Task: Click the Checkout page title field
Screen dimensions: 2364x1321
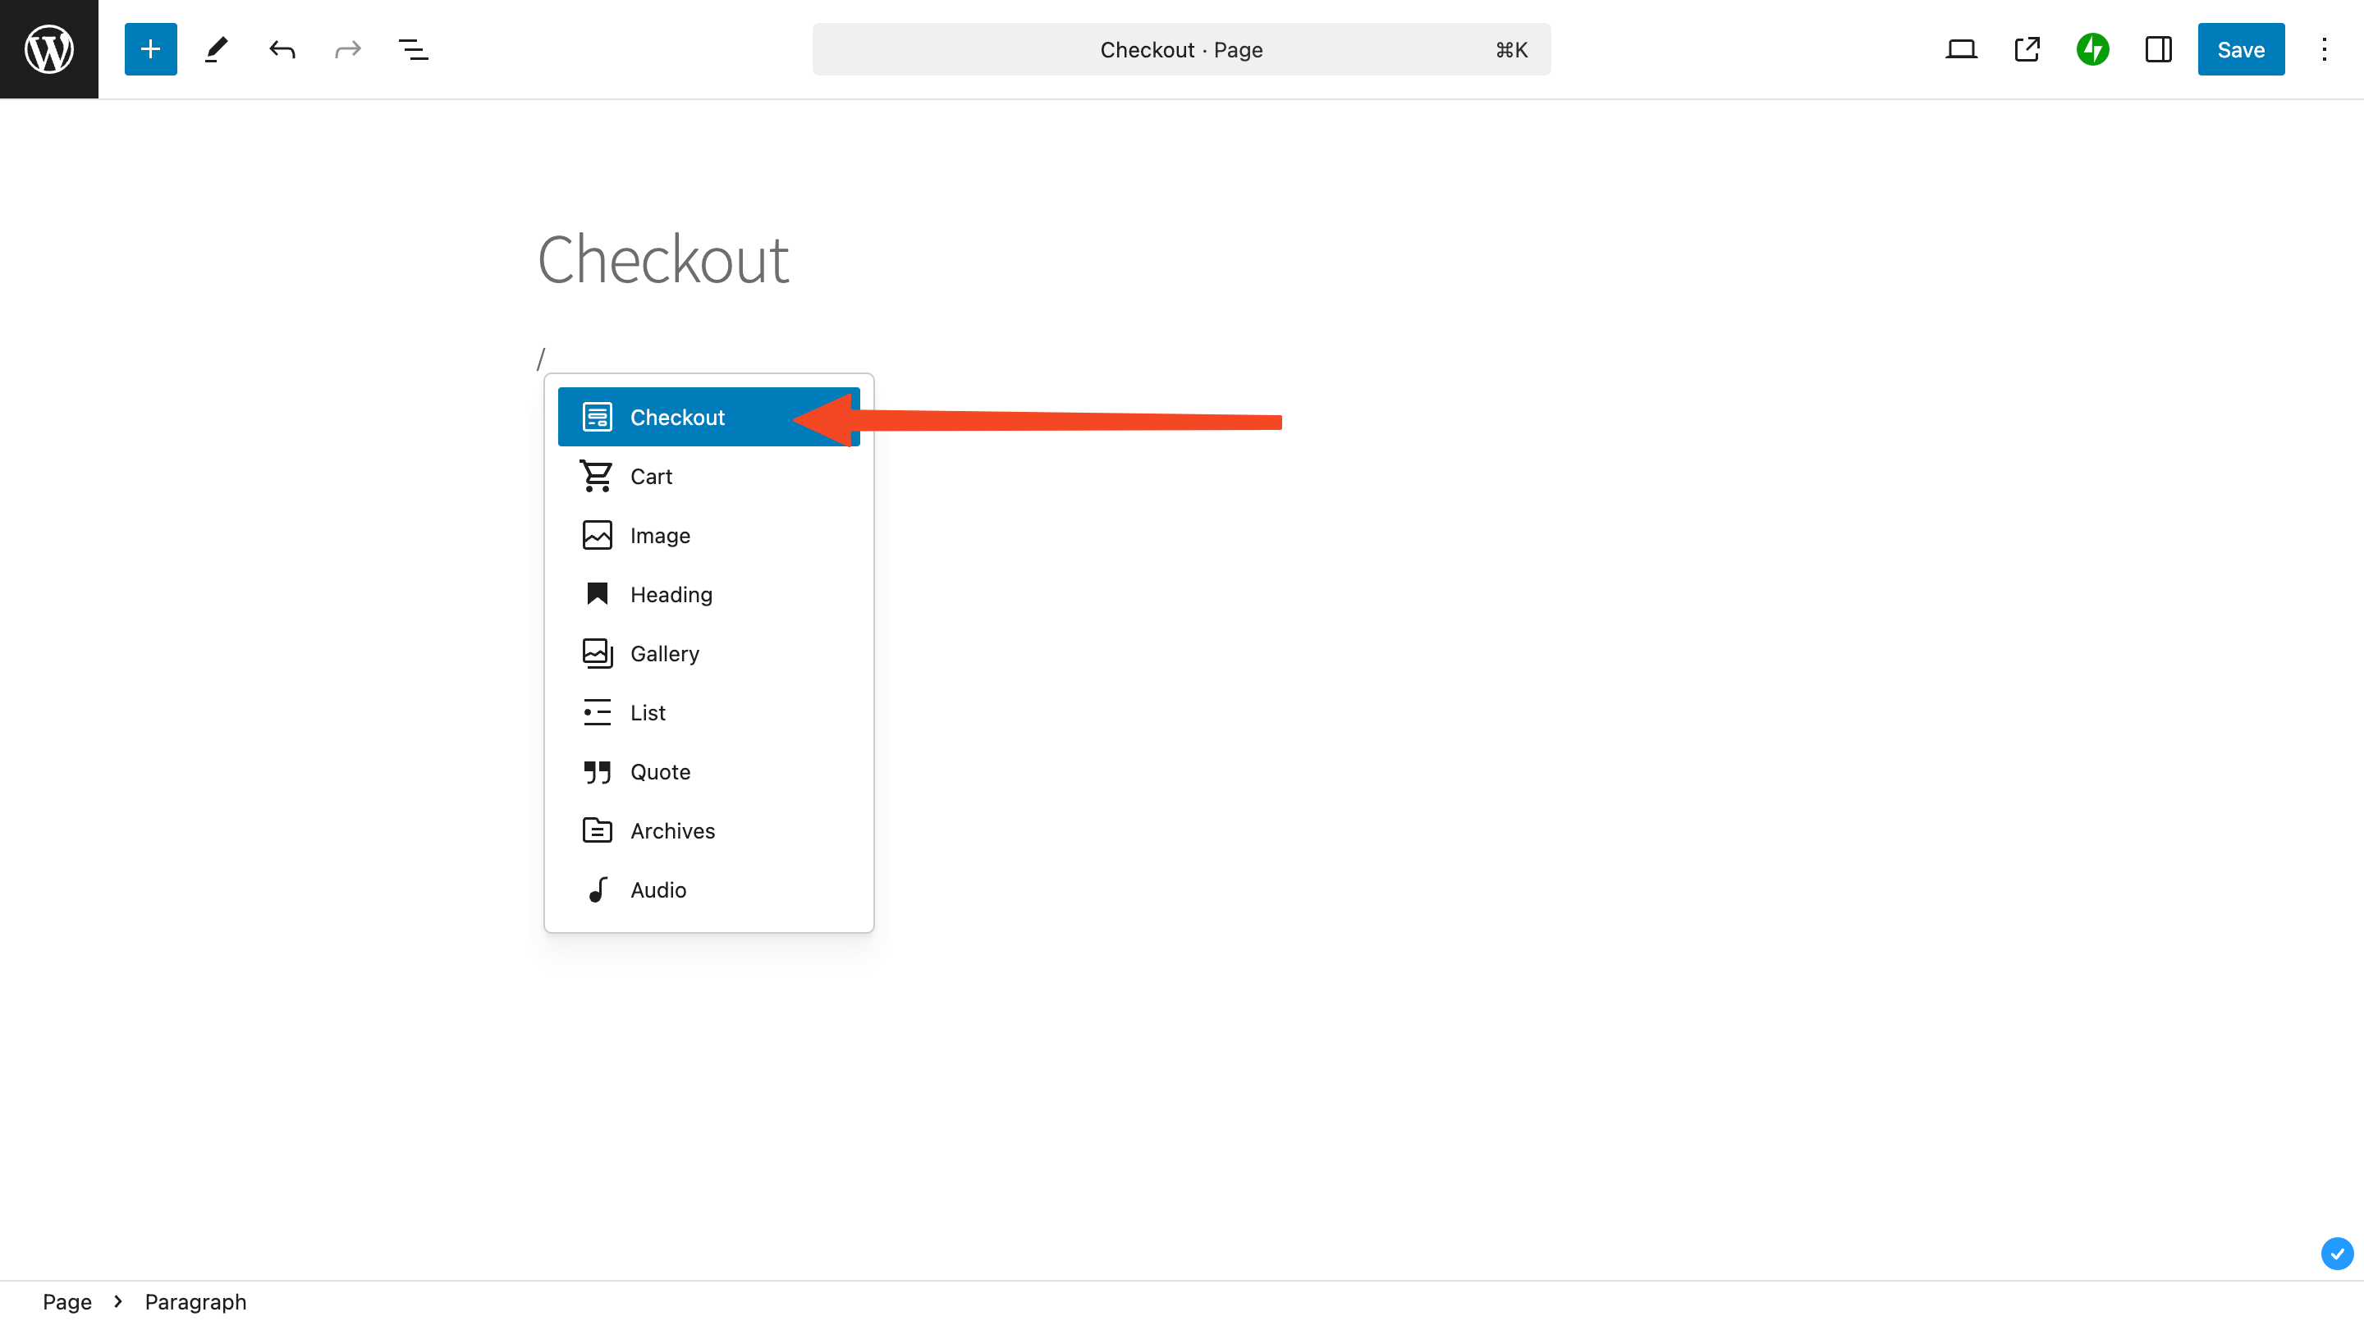Action: pos(664,258)
